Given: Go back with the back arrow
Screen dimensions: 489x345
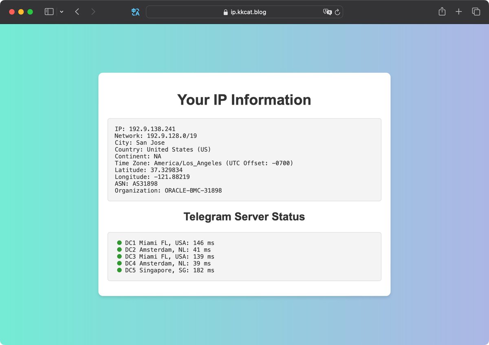Looking at the screenshot, I should (77, 12).
